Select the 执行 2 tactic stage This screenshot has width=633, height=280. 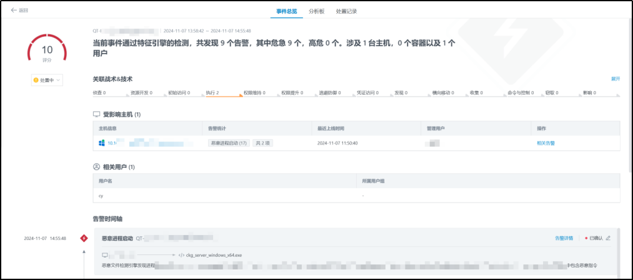212,92
